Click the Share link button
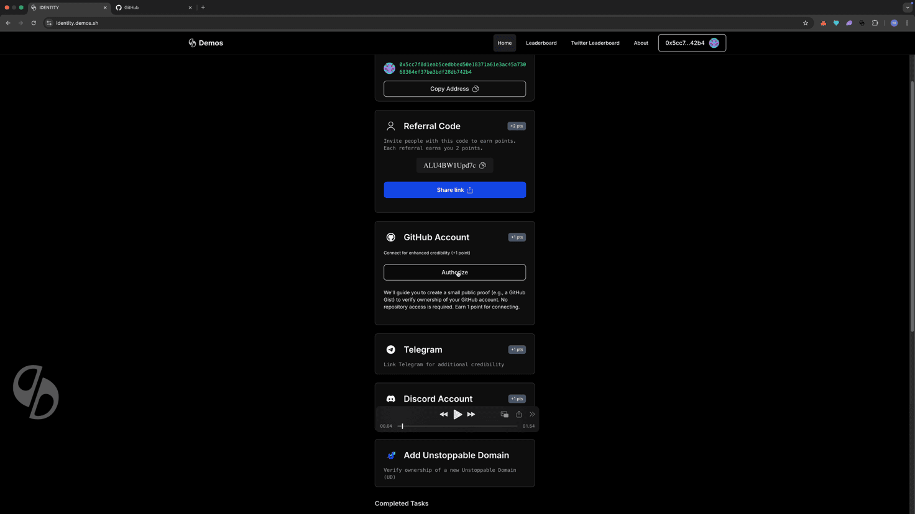The image size is (915, 514). click(454, 190)
